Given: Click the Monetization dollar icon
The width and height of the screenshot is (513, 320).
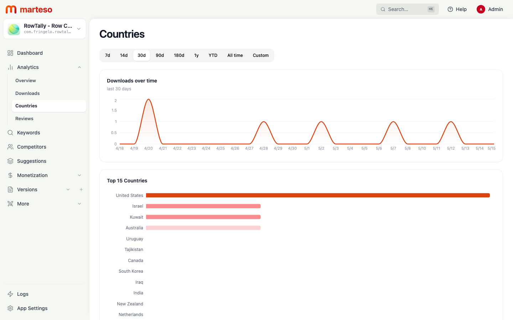Looking at the screenshot, I should tap(10, 175).
